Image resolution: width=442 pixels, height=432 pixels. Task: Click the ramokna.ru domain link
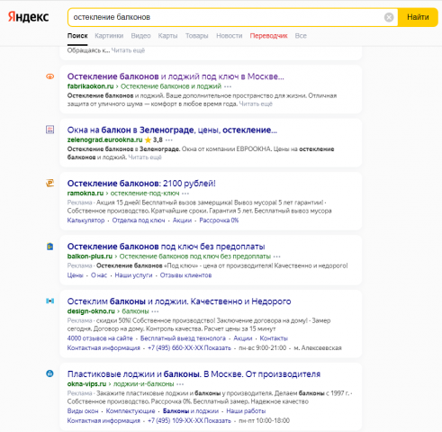[x=86, y=193]
